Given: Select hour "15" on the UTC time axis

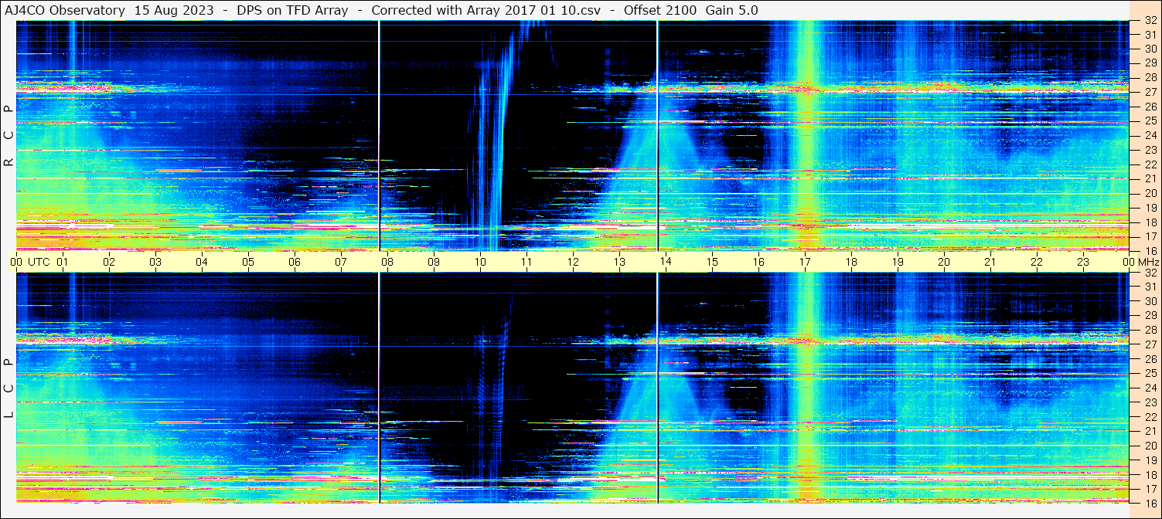Looking at the screenshot, I should point(712,262).
